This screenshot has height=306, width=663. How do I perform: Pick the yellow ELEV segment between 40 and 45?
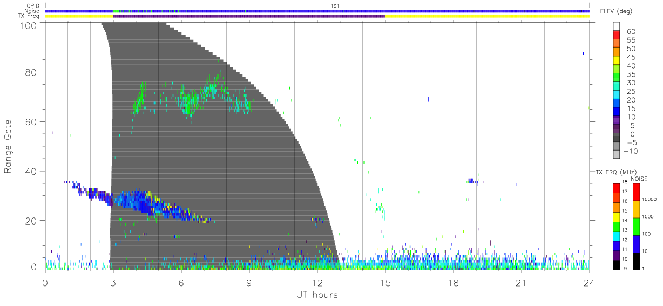617,61
